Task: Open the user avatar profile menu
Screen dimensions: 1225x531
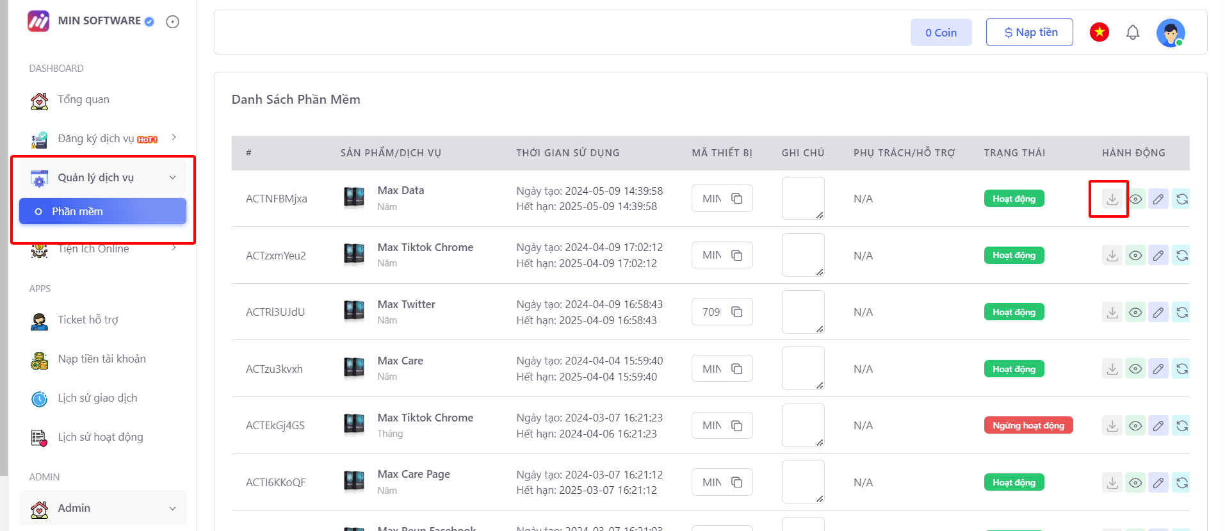Action: 1171,33
